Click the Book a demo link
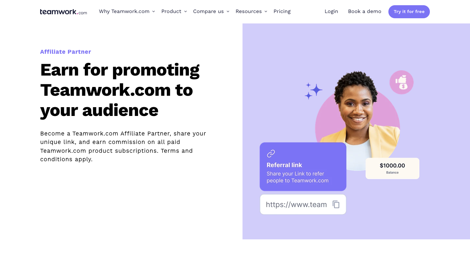 tap(365, 11)
